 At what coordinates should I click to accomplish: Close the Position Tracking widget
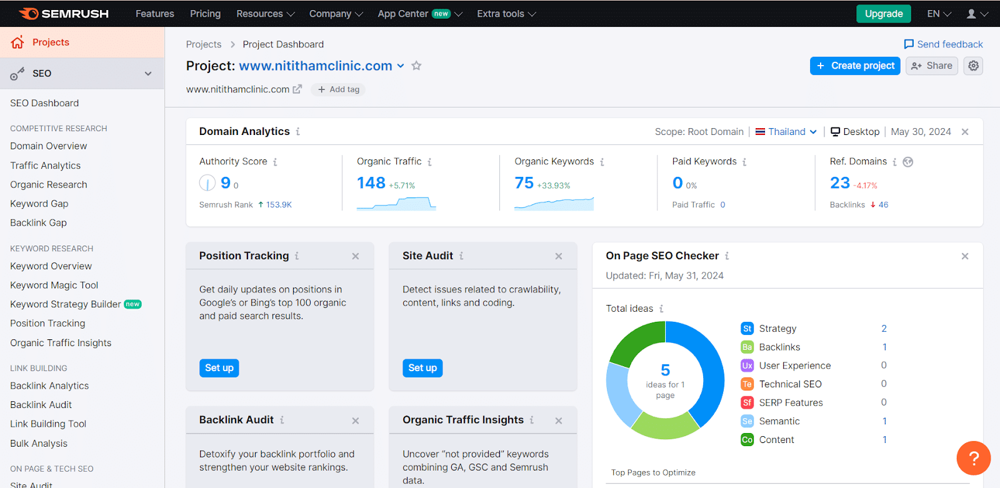click(356, 256)
